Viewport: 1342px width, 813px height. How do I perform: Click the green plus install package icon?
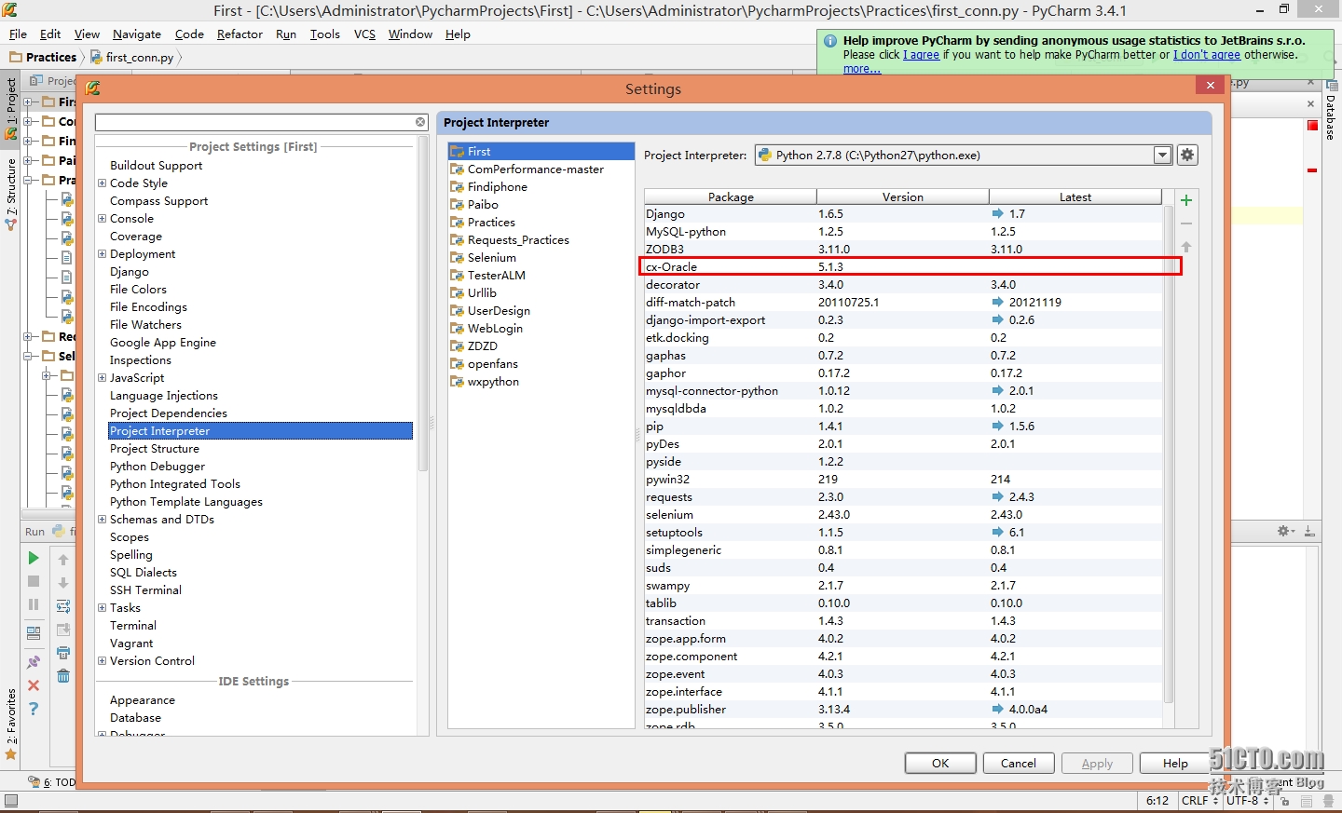pyautogui.click(x=1186, y=200)
